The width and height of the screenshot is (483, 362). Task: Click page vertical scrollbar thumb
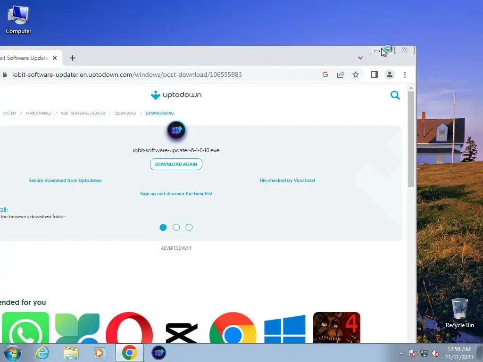pos(411,139)
